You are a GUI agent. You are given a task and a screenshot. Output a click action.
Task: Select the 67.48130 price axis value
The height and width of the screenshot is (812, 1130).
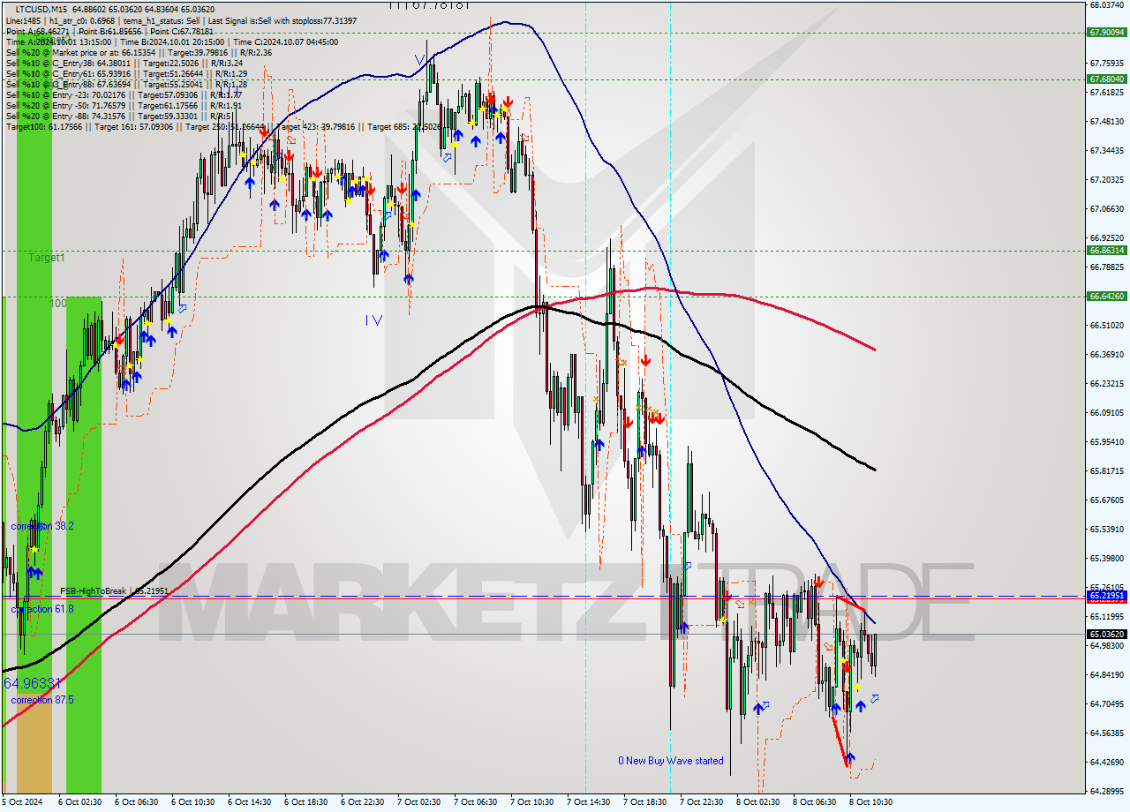click(x=1107, y=121)
